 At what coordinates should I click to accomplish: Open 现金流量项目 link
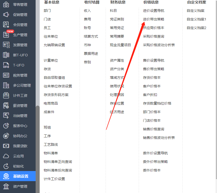[x=120, y=45]
